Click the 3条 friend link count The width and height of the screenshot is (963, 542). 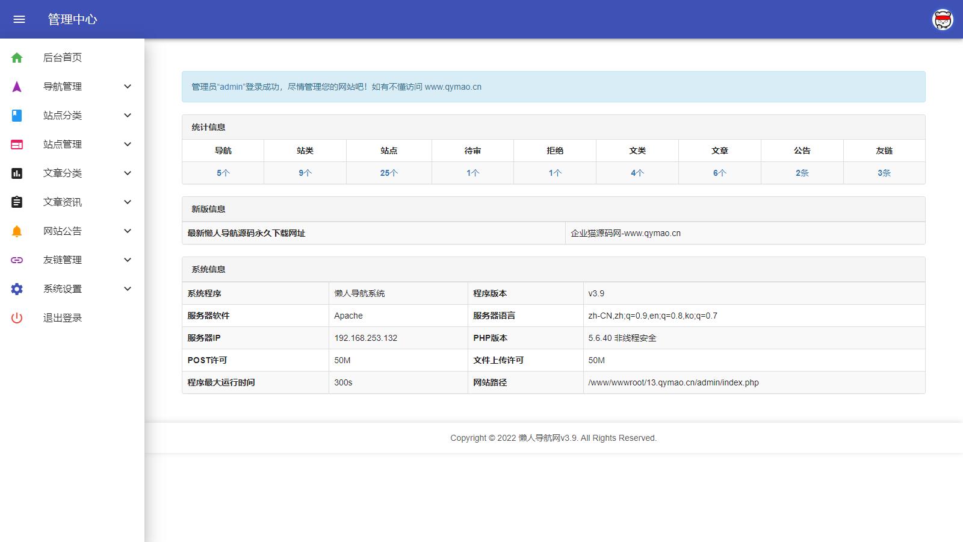pyautogui.click(x=884, y=173)
